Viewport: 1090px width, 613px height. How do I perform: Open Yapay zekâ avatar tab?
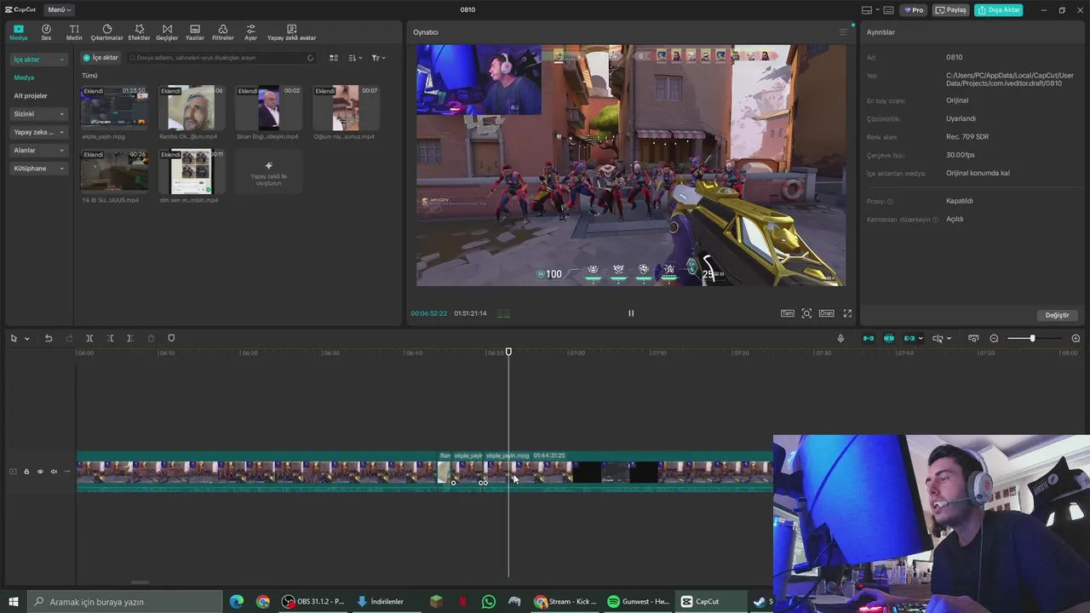coord(291,32)
